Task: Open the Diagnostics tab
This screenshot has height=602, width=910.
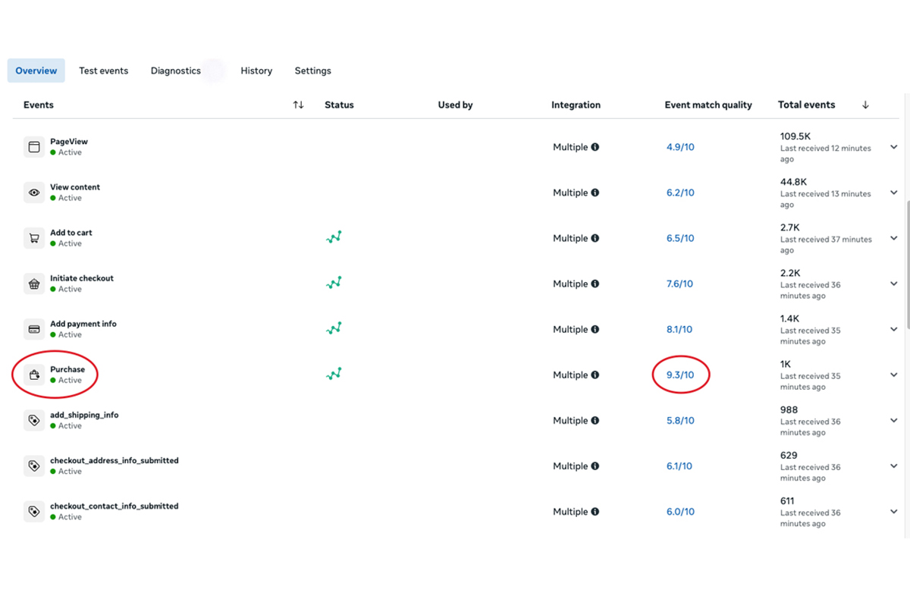Action: (175, 71)
